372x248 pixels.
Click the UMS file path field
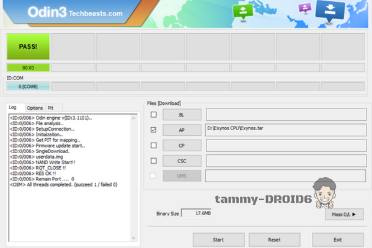pos(285,176)
